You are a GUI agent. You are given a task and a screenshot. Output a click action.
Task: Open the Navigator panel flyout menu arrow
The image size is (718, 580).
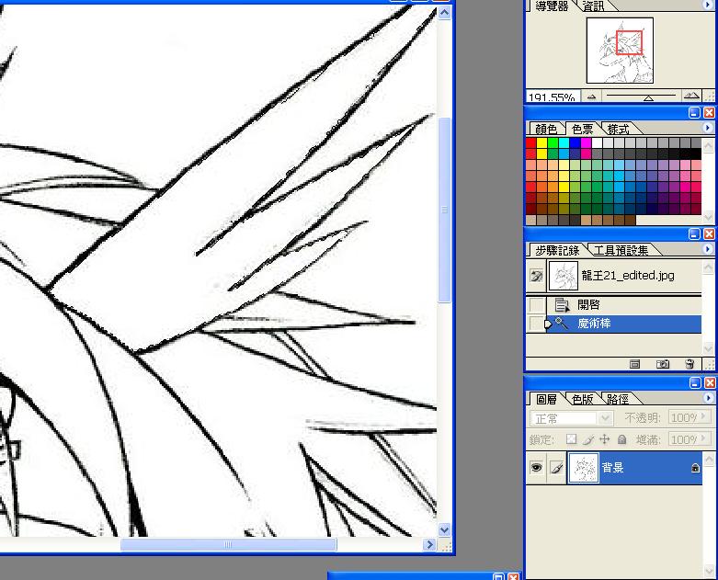708,6
